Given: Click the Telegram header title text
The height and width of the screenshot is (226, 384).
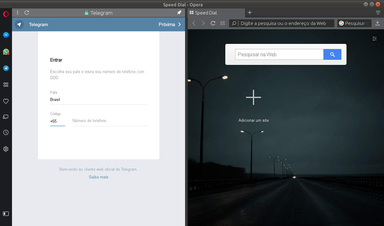Looking at the screenshot, I should point(38,25).
